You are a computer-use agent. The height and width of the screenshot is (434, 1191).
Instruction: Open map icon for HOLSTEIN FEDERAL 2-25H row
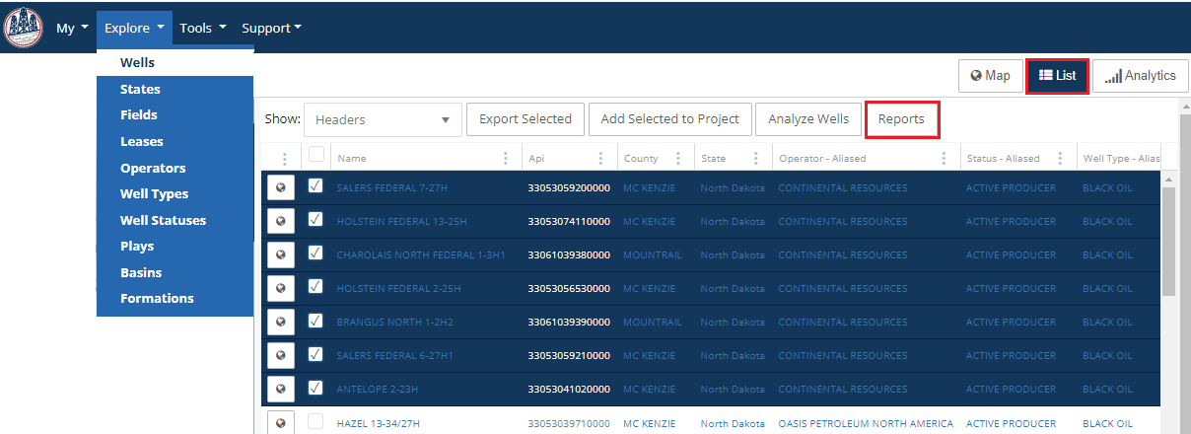(x=281, y=288)
